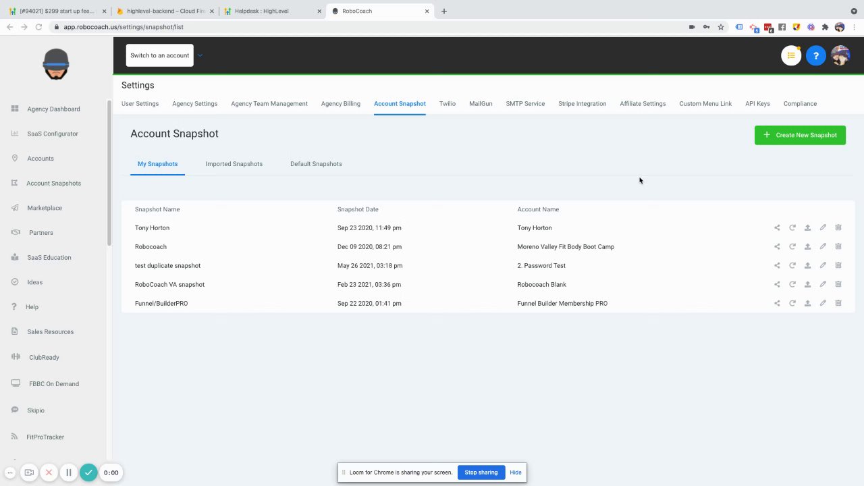Refresh the RoboCoach VA snapshot
864x486 pixels.
click(792, 284)
